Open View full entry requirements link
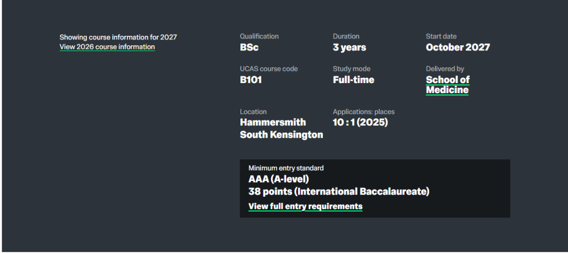Image resolution: width=568 pixels, height=253 pixels. (x=306, y=206)
